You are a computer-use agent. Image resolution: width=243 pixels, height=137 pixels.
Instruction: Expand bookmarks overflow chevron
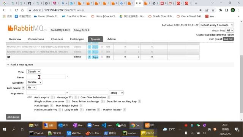coord(238,16)
